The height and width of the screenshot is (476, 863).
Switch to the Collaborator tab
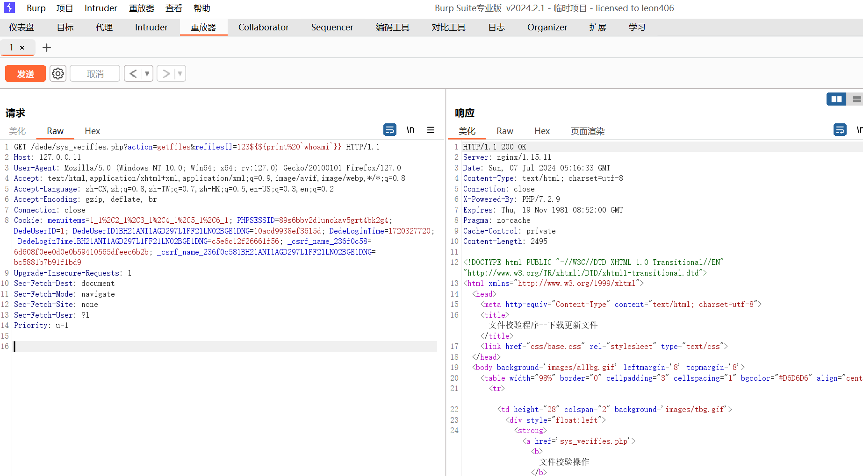pyautogui.click(x=264, y=27)
